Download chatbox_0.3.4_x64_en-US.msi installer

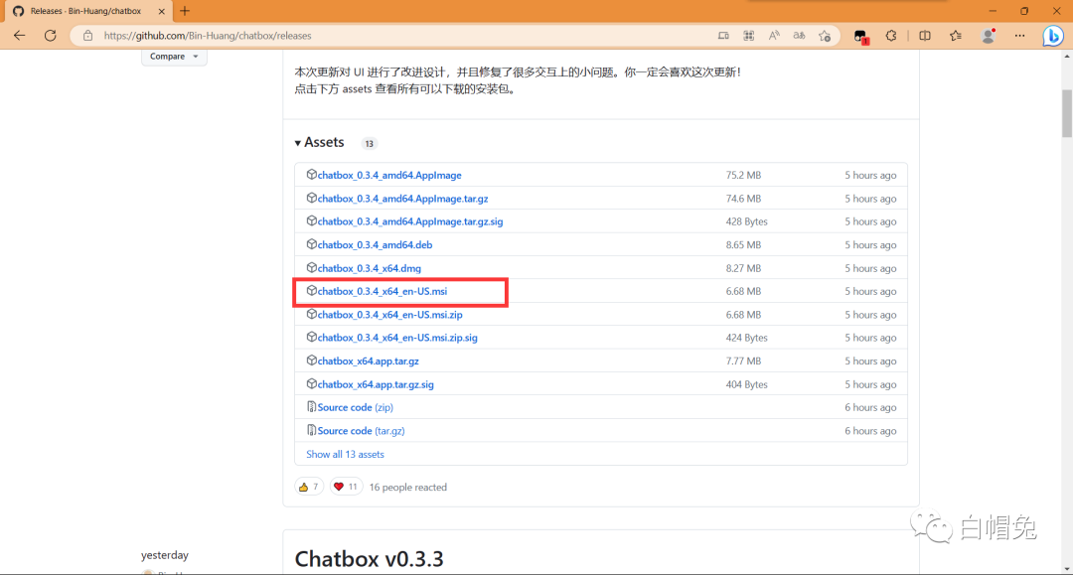(382, 291)
